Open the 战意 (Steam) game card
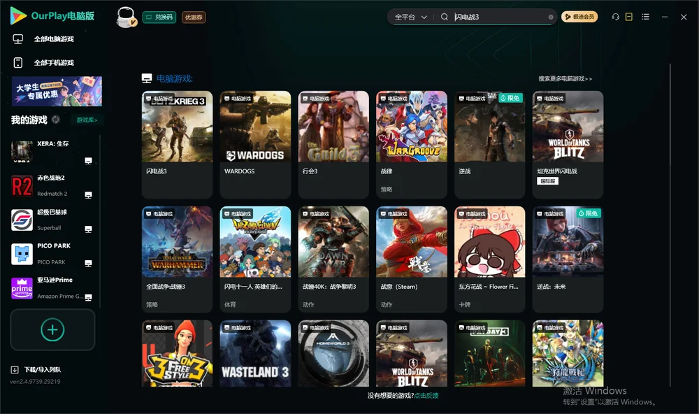Screen dimensions: 699x414 pyautogui.click(x=412, y=259)
